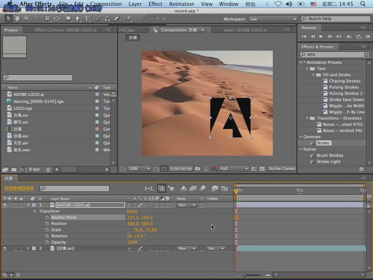Select the Brush tool

pos(98,19)
